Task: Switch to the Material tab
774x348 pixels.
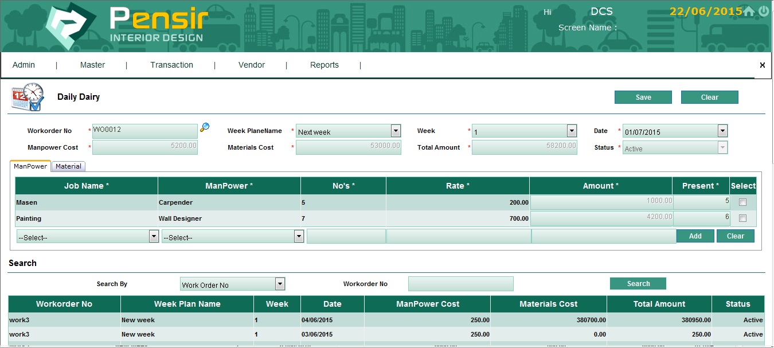Action: click(x=68, y=166)
